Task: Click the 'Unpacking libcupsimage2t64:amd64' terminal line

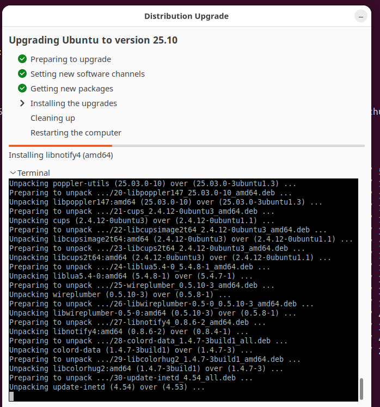Action: click(x=181, y=239)
